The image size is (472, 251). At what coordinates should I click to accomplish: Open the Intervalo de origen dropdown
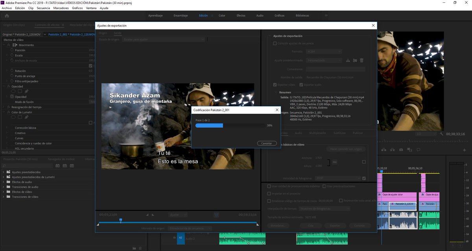coord(190,228)
